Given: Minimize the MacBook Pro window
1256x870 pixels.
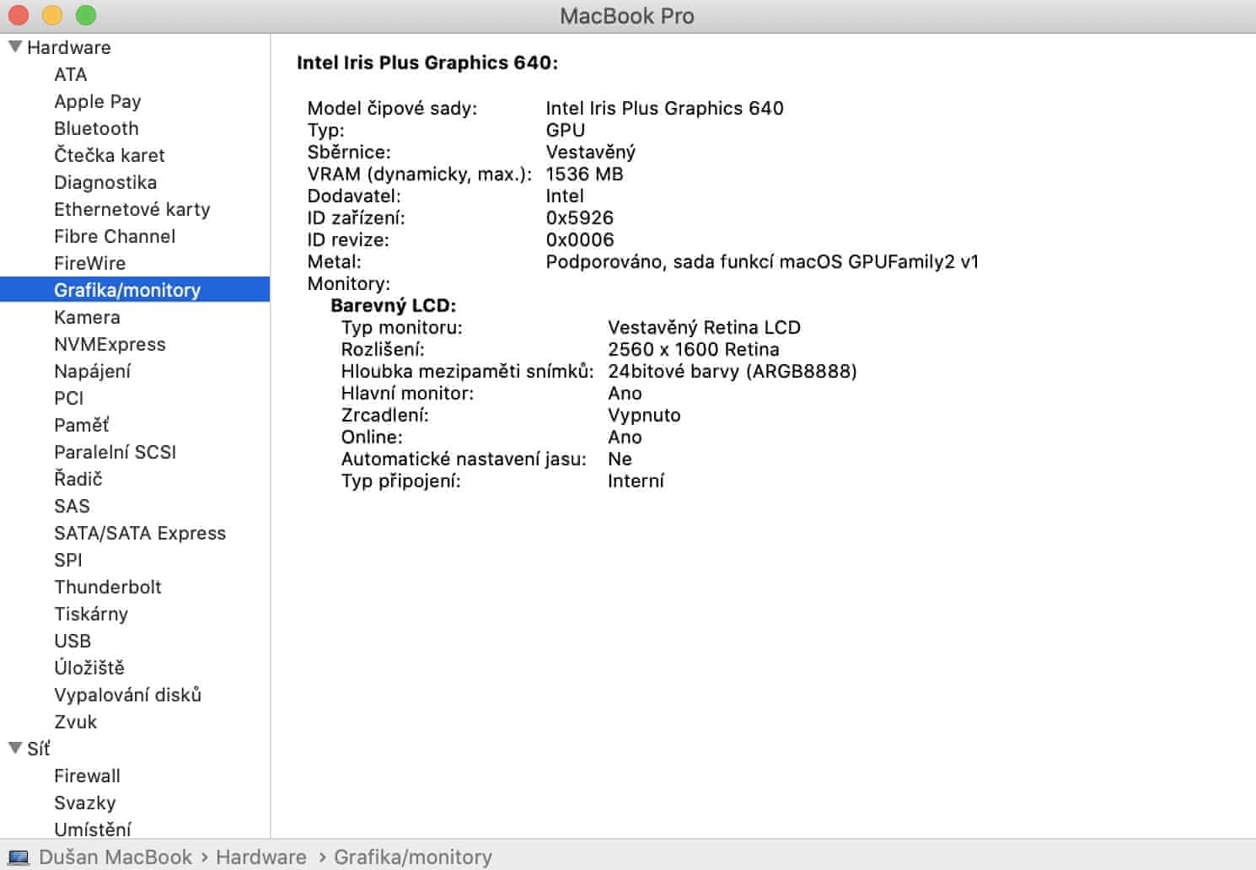Looking at the screenshot, I should 52,15.
